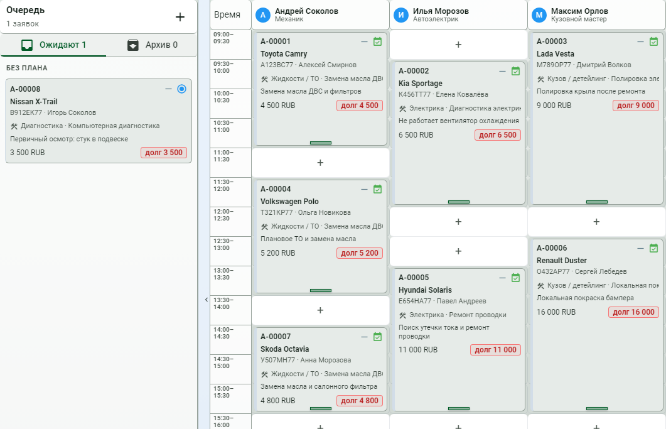
Task: Add a 12:30 slot for Илья Морозов
Action: click(458, 251)
